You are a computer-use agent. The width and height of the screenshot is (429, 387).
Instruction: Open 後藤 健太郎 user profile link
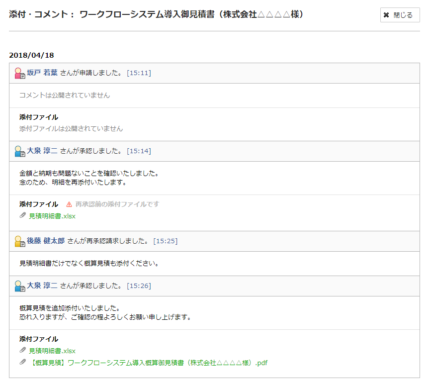(x=46, y=241)
